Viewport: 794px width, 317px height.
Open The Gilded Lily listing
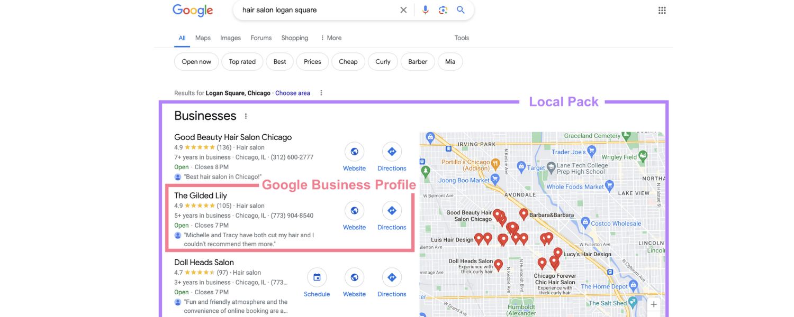201,195
